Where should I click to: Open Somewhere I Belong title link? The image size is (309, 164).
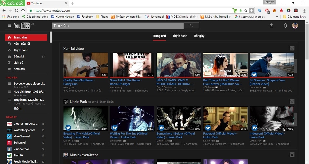click(176, 135)
